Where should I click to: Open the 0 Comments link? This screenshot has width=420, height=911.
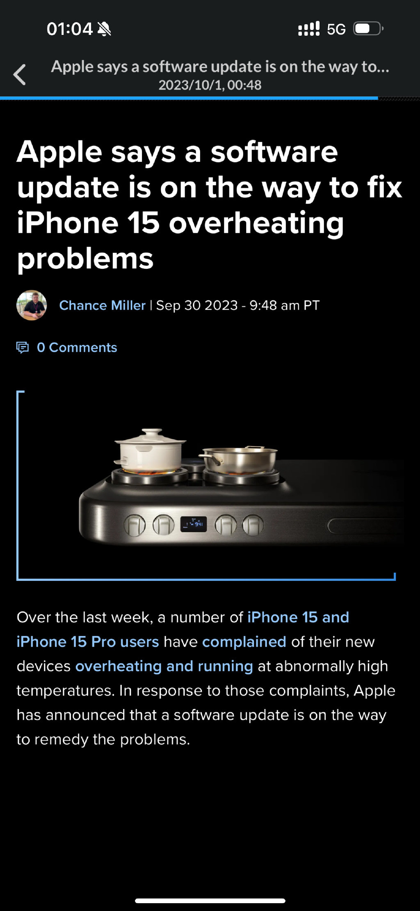tap(77, 348)
